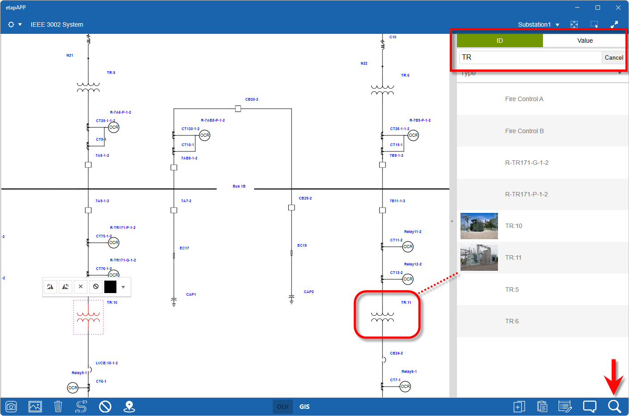Switch to GIS view
629x416 pixels.
pyautogui.click(x=304, y=407)
